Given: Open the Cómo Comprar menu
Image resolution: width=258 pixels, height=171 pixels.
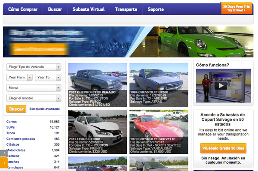Looking at the screenshot, I should tap(23, 9).
